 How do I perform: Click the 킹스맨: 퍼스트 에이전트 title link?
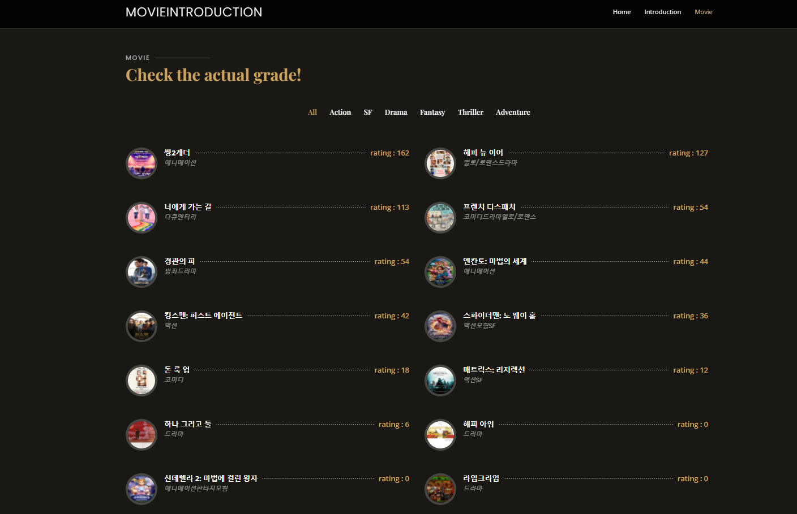(x=203, y=315)
